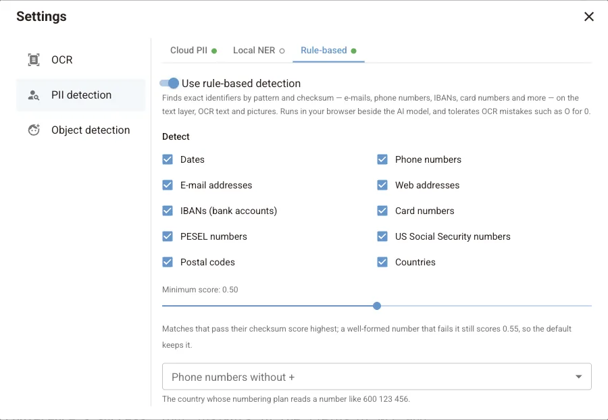The height and width of the screenshot is (420, 608).
Task: Uncheck the US Social Security numbers checkbox
Action: click(382, 236)
